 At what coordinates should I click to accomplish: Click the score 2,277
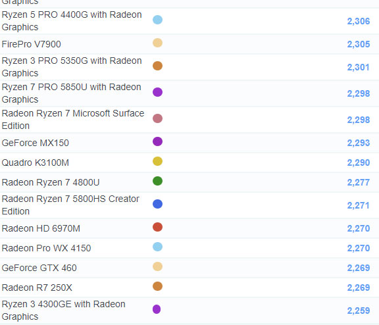coord(359,182)
